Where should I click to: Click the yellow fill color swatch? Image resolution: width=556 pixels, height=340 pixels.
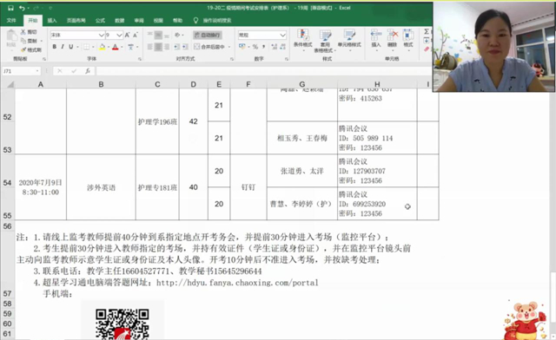tap(103, 47)
